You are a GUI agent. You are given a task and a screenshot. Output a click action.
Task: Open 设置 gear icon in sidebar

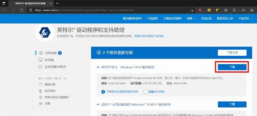coord(40,104)
